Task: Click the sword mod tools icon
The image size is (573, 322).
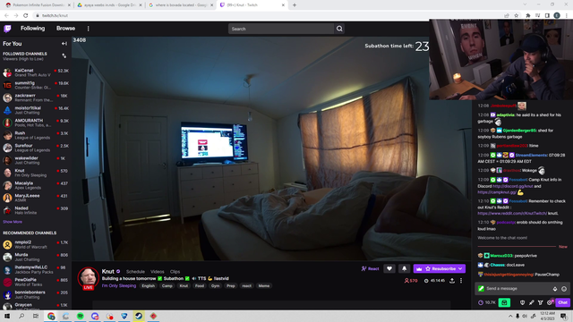Action: click(531, 302)
